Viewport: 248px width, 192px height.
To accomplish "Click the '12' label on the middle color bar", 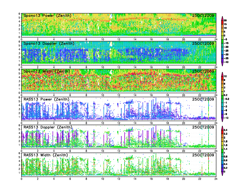I will 225,76.
